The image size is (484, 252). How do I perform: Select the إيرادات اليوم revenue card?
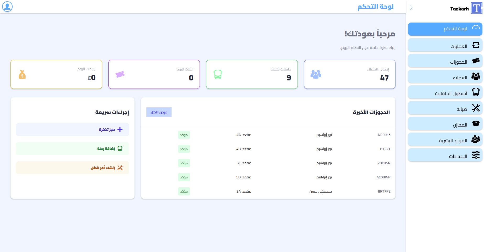point(56,74)
